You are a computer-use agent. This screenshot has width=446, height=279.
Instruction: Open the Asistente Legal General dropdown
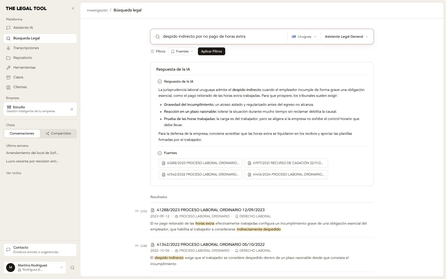pyautogui.click(x=346, y=37)
